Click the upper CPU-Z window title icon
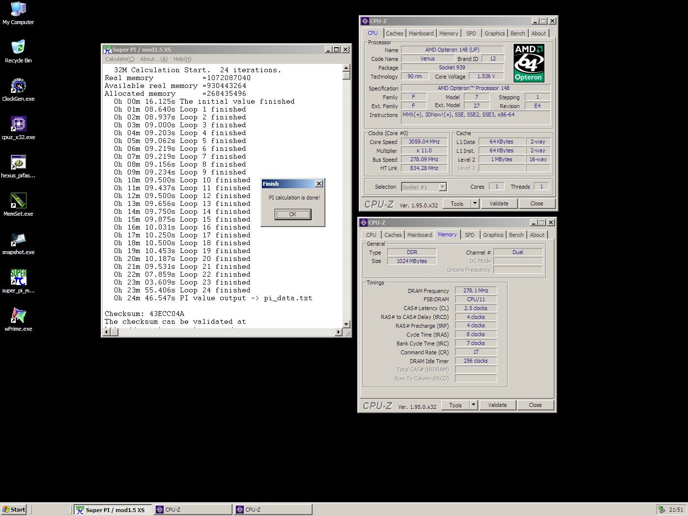 click(x=365, y=21)
